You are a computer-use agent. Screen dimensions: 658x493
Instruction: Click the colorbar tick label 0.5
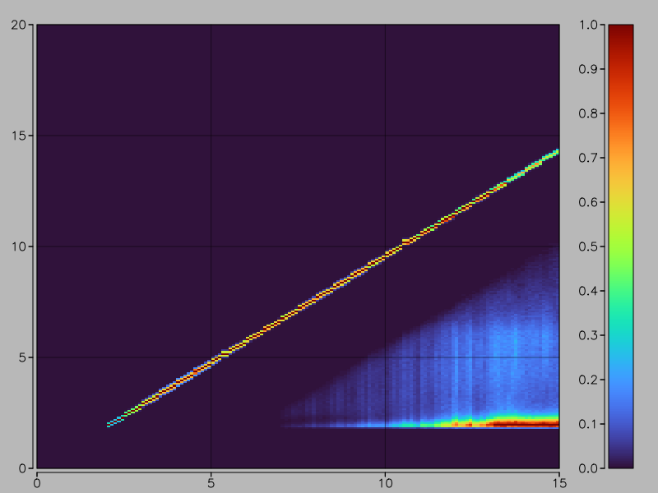coord(591,246)
